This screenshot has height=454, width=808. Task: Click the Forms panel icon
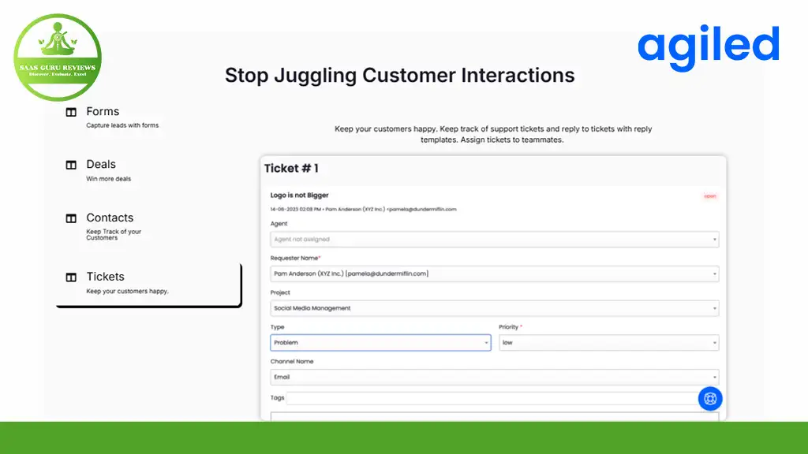tap(71, 112)
